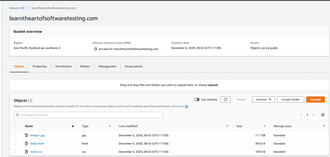Click the Type column header
Image resolution: width=330 pixels, height=157 pixels.
(85, 126)
